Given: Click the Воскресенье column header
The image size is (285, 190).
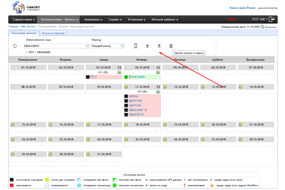Looking at the screenshot, I should click(255, 60).
